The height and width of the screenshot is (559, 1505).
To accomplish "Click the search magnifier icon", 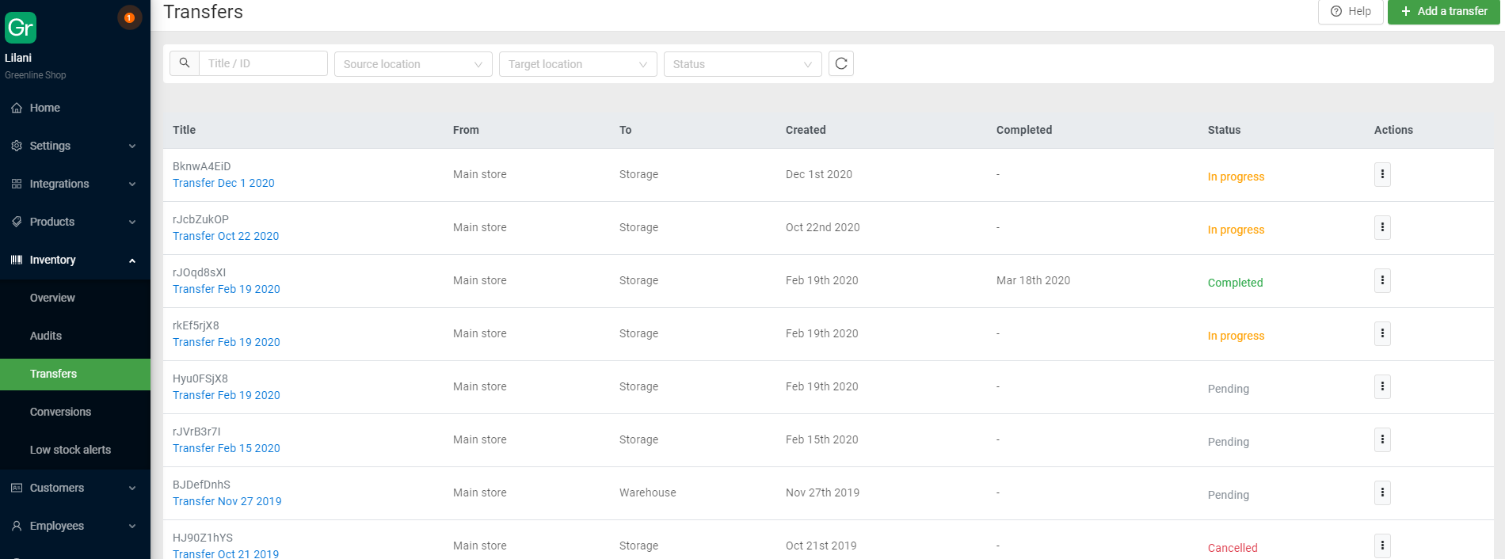I will (185, 63).
